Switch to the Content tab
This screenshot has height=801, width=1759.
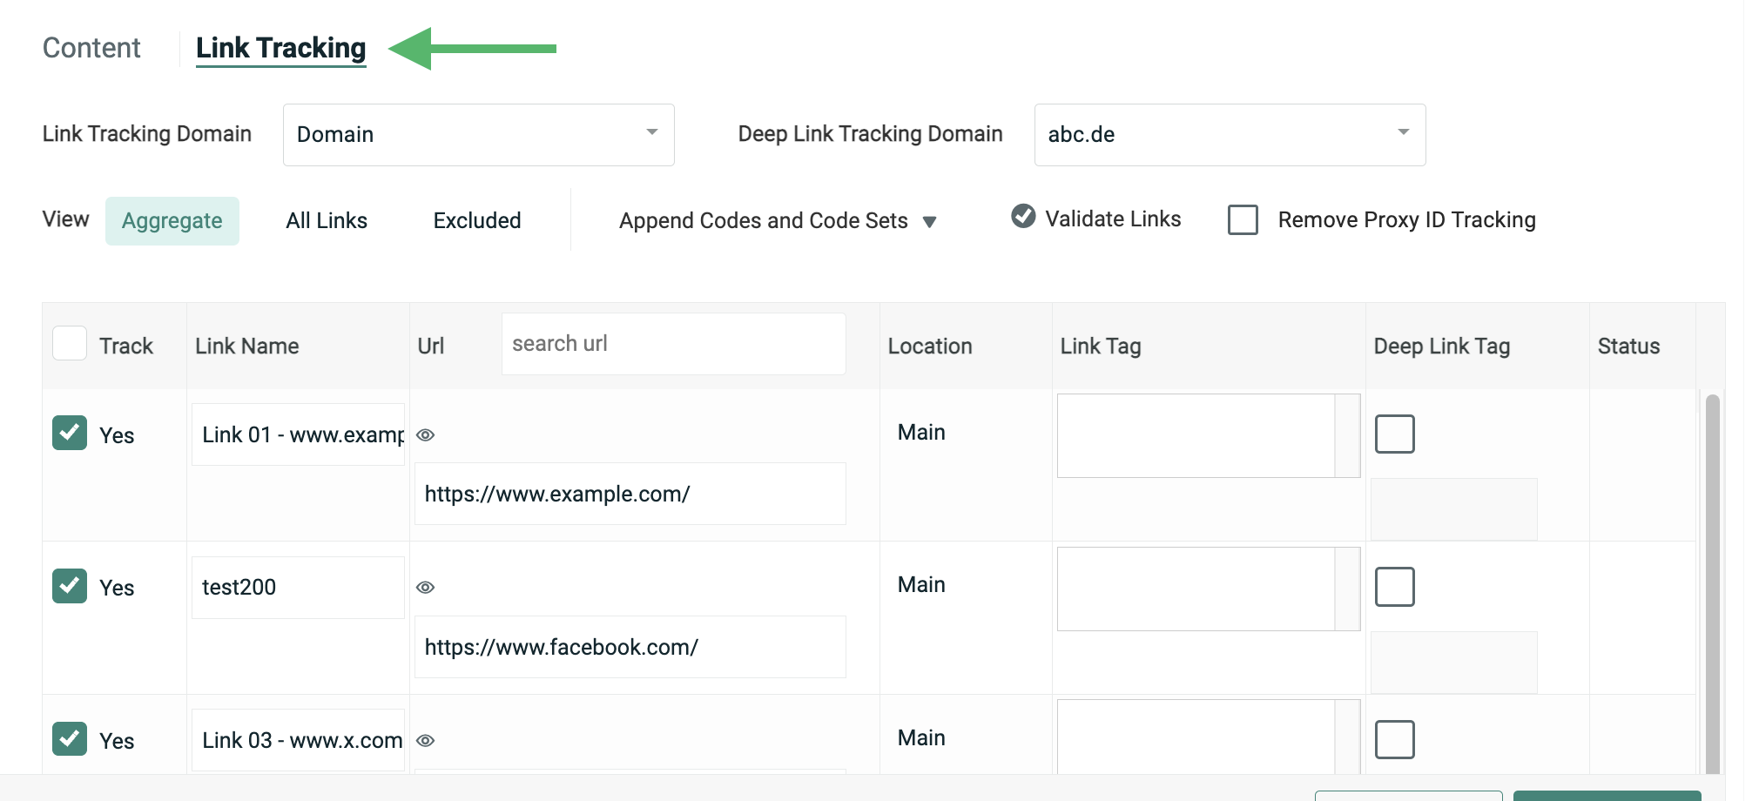pyautogui.click(x=91, y=48)
